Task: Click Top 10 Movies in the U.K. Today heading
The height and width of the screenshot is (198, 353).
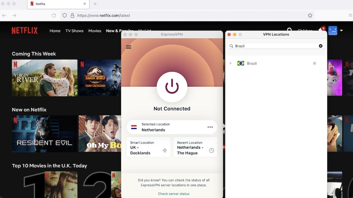Action: [49, 166]
